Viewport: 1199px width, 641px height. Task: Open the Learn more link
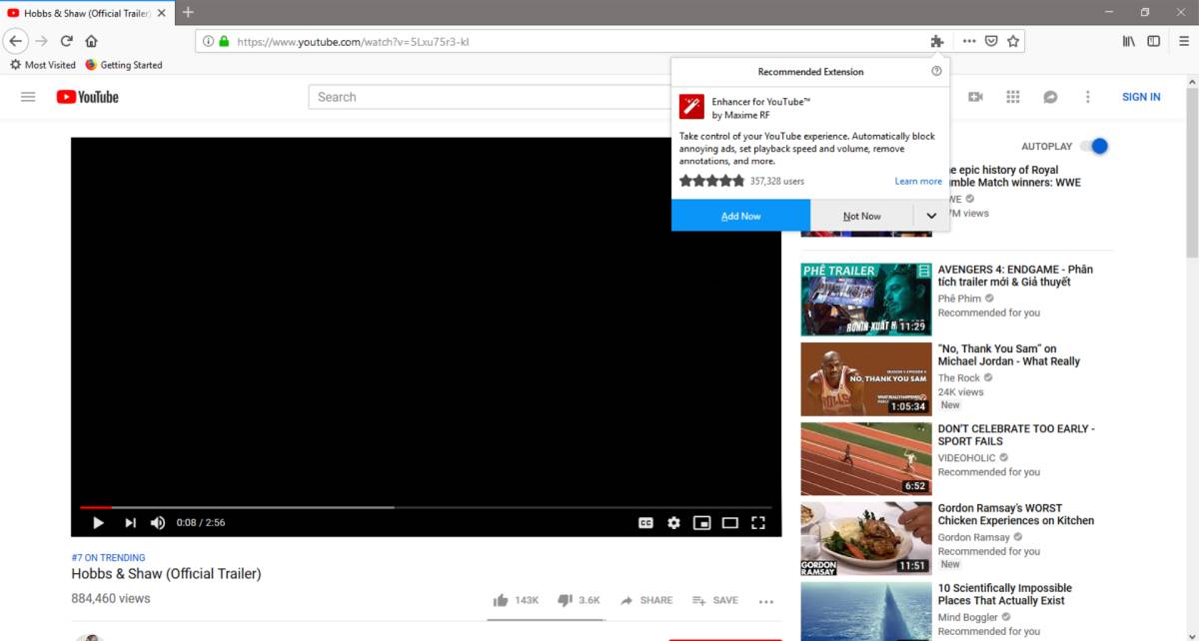click(918, 182)
